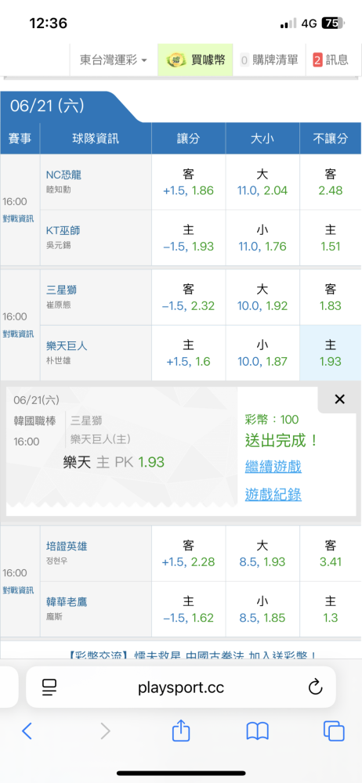Viewport: 362px width, 783px height.
Task: Select 韓華老鷹 小 8.5 under cell
Action: click(x=262, y=609)
